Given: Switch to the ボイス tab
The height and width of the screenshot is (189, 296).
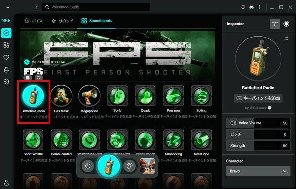Looking at the screenshot, I should 34,21.
